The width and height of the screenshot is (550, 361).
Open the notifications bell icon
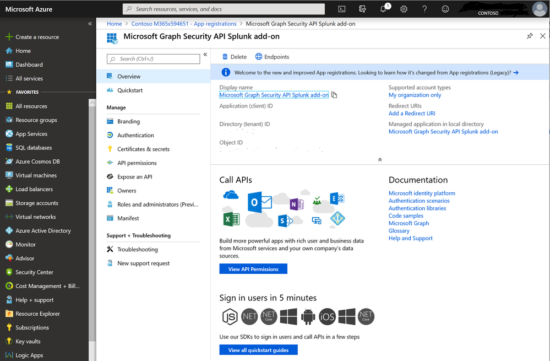tap(384, 8)
